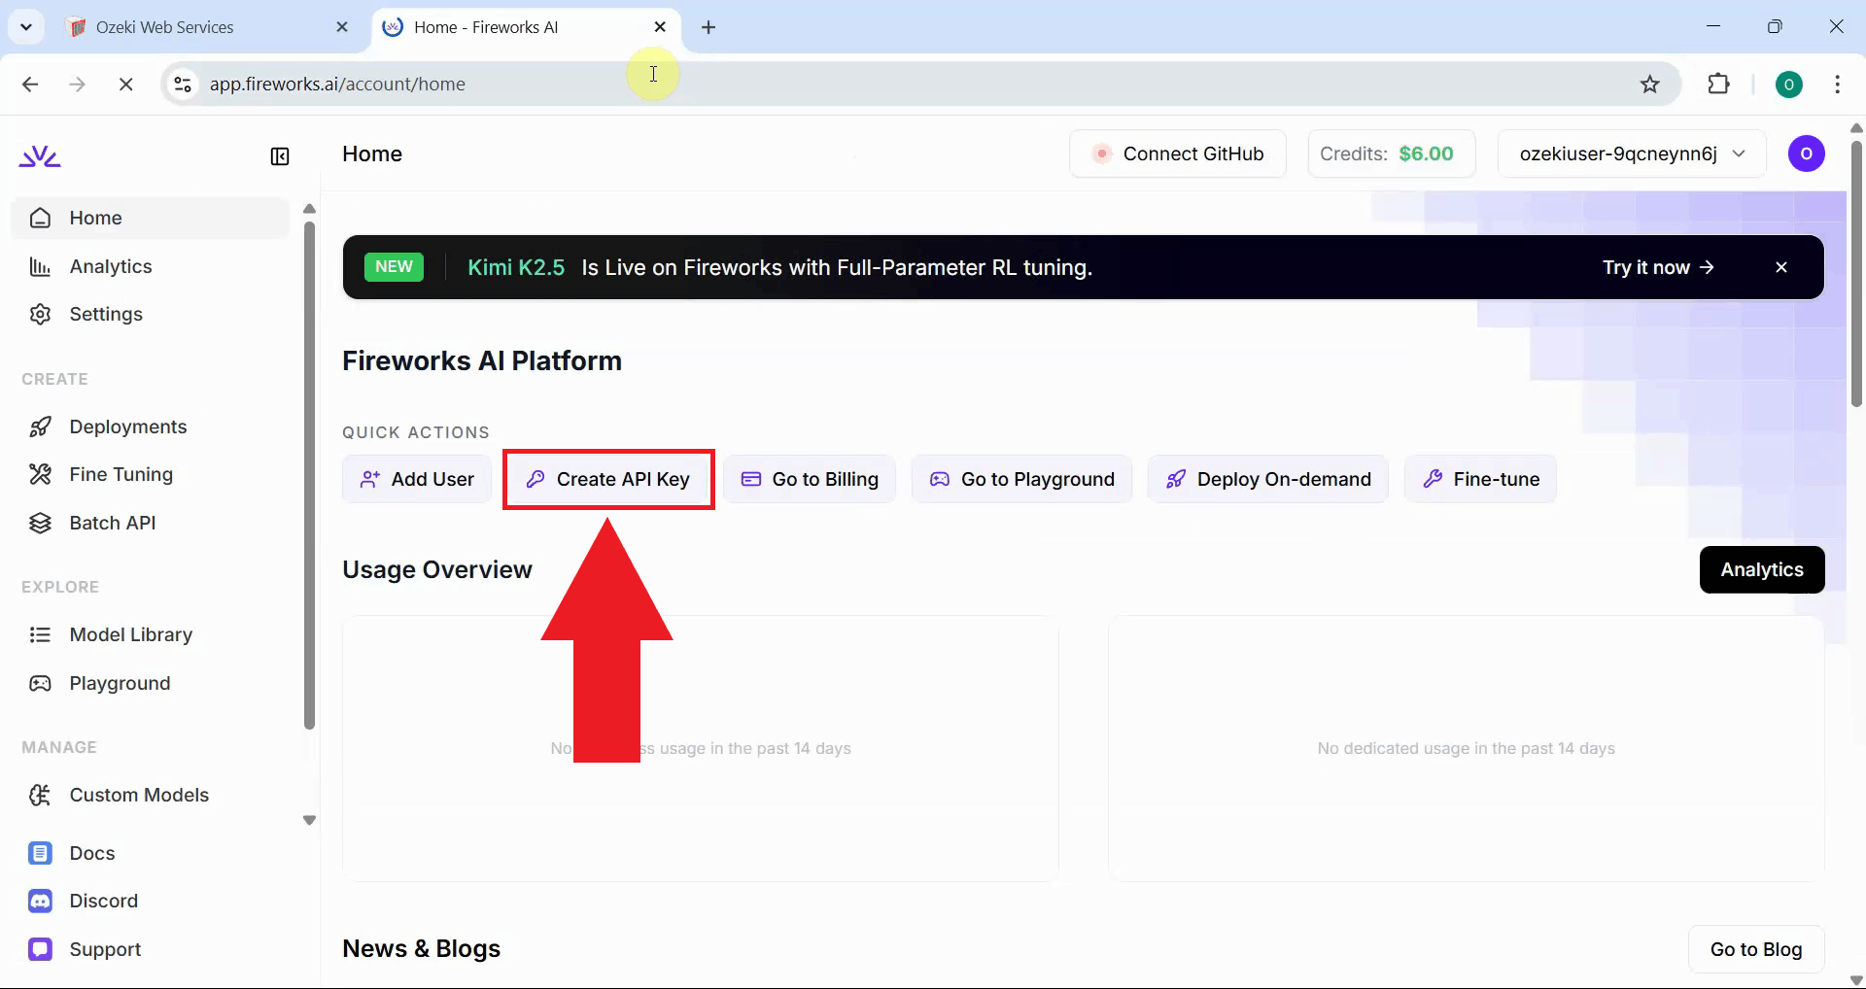Open the Model Library

(130, 634)
